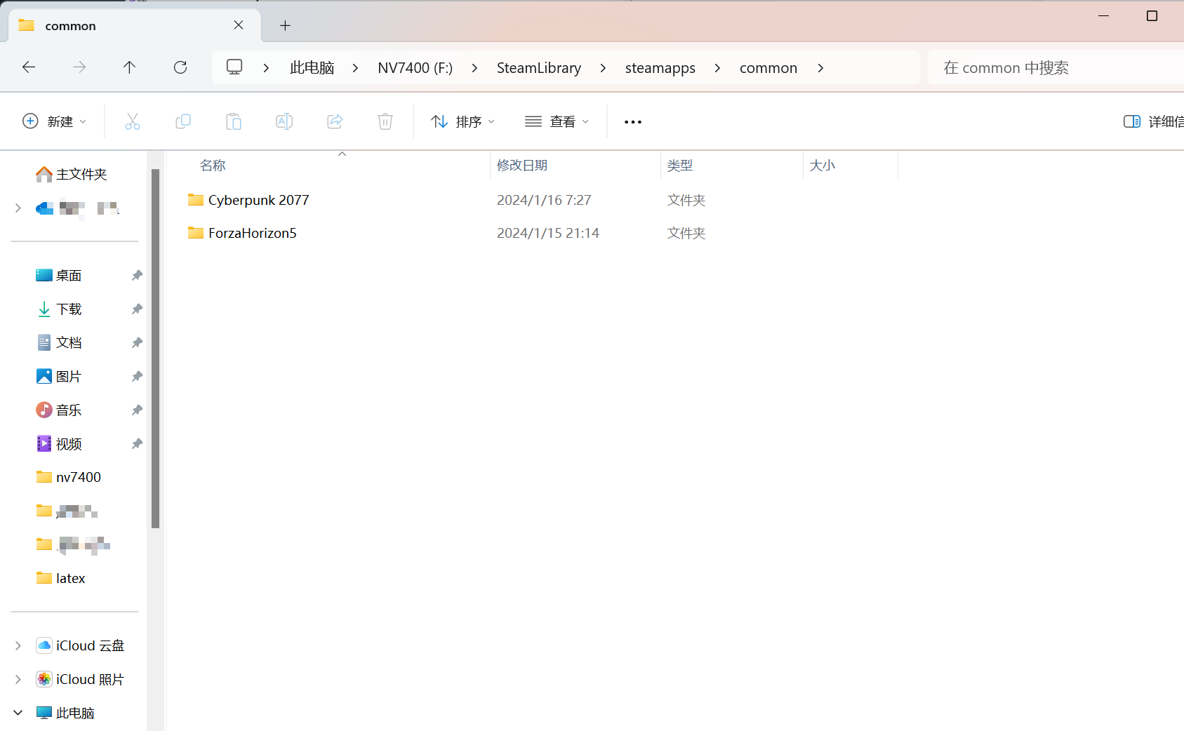The width and height of the screenshot is (1184, 731).
Task: Click the Copy icon in toolbar
Action: 183,121
